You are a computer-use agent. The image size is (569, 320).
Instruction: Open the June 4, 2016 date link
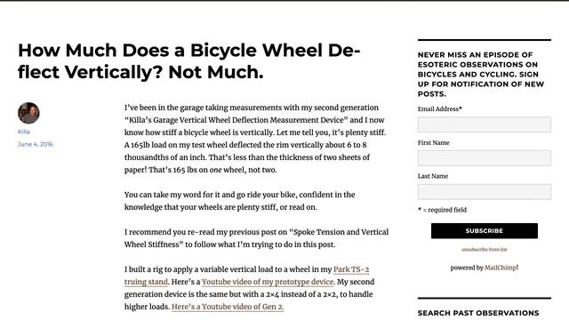(x=36, y=144)
